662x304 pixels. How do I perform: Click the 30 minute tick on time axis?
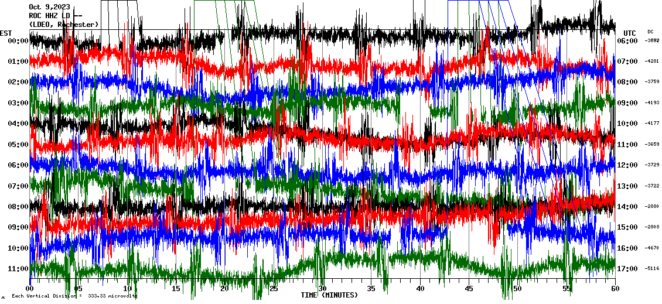[x=322, y=289]
